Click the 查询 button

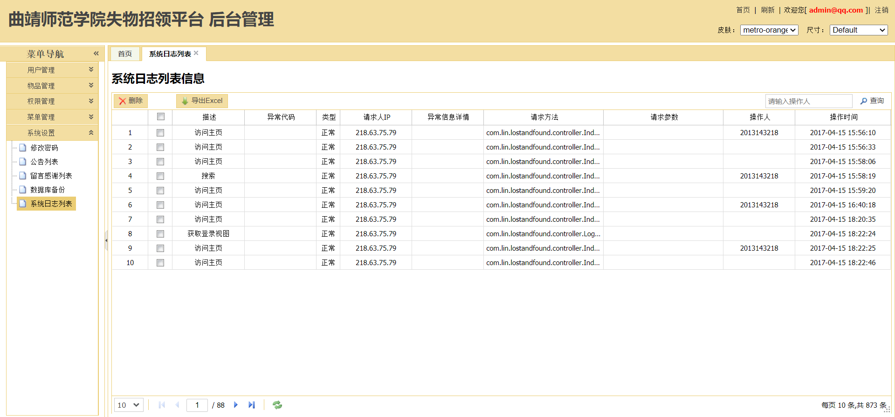(873, 101)
